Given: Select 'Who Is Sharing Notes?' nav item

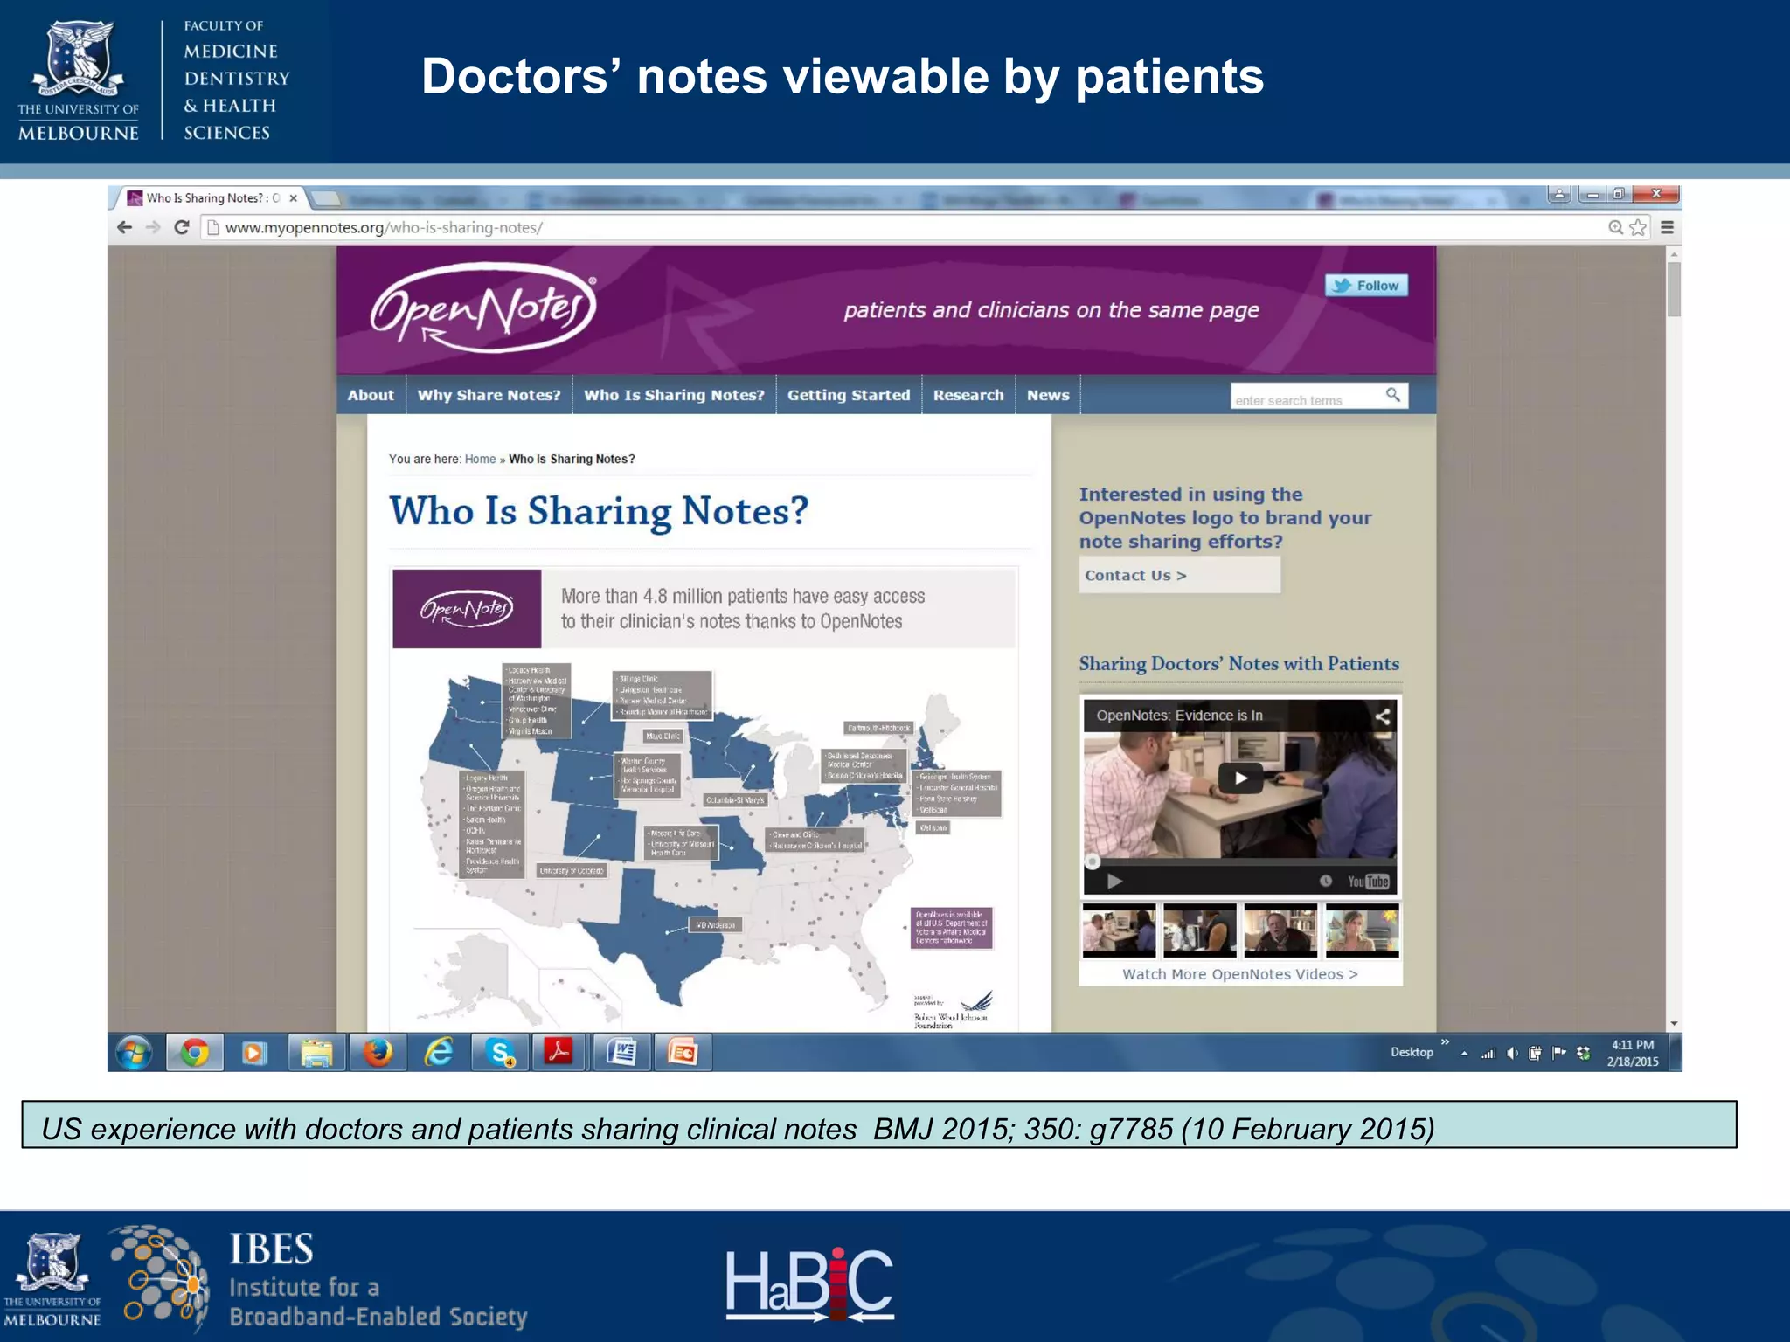Looking at the screenshot, I should pyautogui.click(x=674, y=395).
